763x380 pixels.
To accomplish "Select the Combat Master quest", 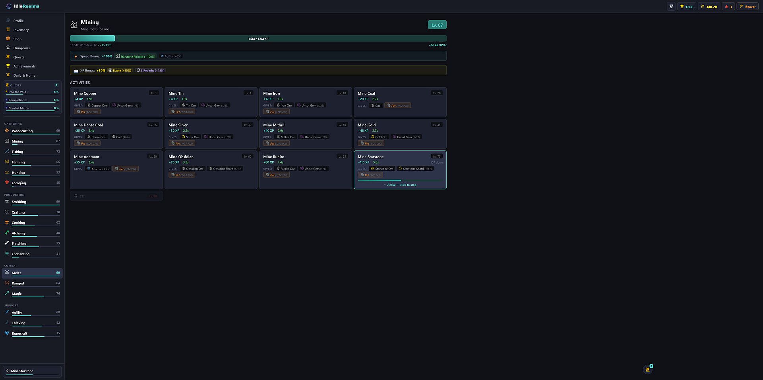I will (32, 108).
